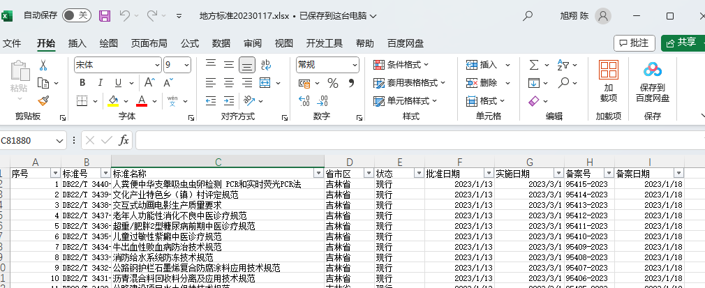Viewport: 705px width, 288px height.
Task: Click the AutoSum sigma icon
Action: 534,65
